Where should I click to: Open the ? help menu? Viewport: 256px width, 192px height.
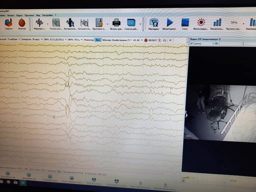pos(55,15)
